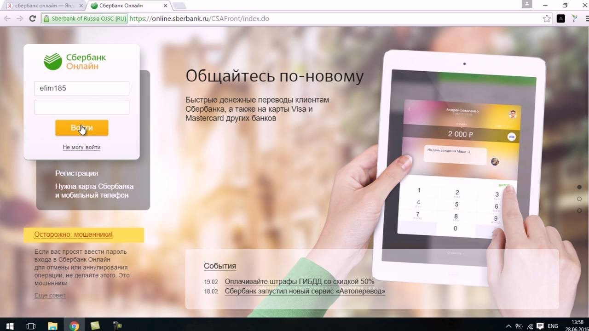Open Task View on taskbar
Viewport: 589px width, 331px height.
point(31,326)
